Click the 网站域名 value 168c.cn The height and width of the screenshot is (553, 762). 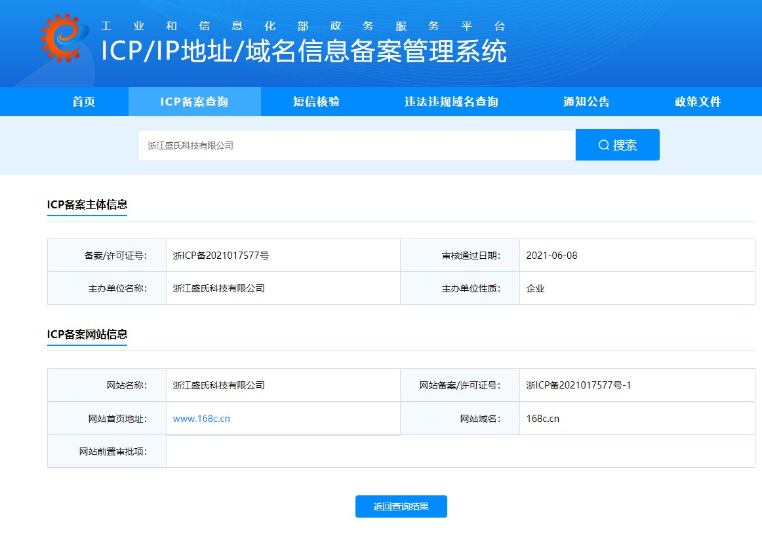[542, 419]
